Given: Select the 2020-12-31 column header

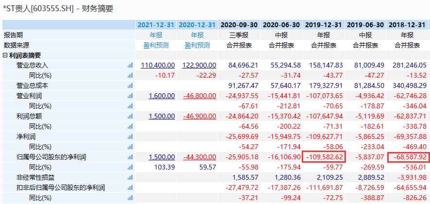Looking at the screenshot, I should pos(197,25).
